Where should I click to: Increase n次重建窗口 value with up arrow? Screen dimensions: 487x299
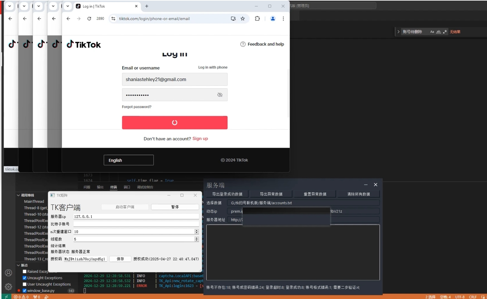click(197, 230)
